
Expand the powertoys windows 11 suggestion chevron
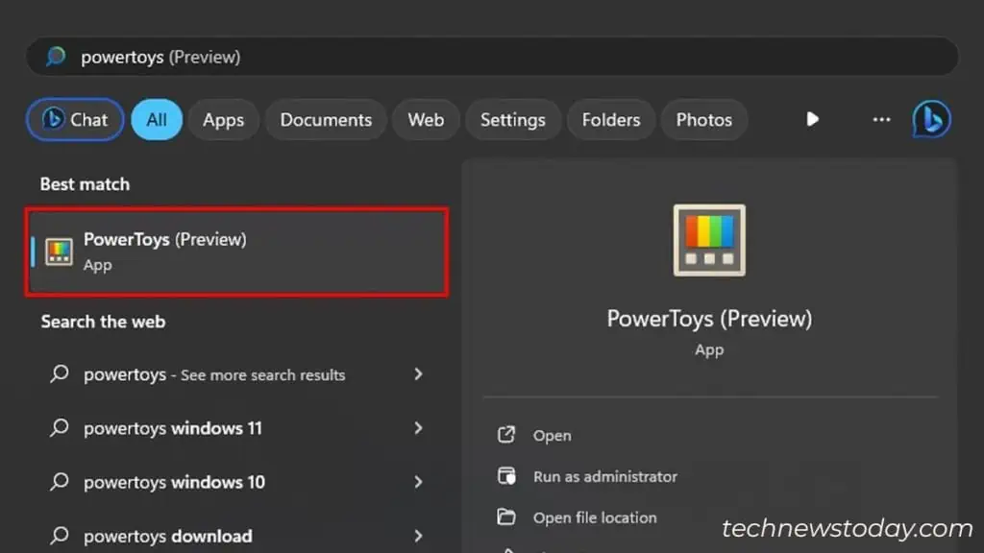(x=417, y=428)
